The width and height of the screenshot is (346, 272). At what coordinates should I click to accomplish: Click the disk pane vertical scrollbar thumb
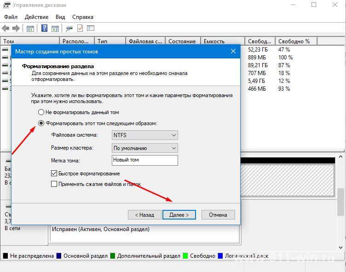coord(341,202)
